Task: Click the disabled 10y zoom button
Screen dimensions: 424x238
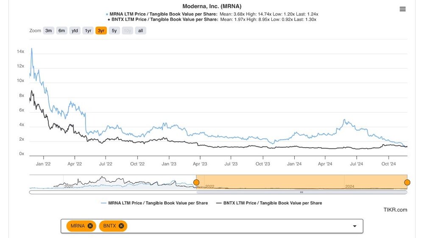Action: [127, 31]
